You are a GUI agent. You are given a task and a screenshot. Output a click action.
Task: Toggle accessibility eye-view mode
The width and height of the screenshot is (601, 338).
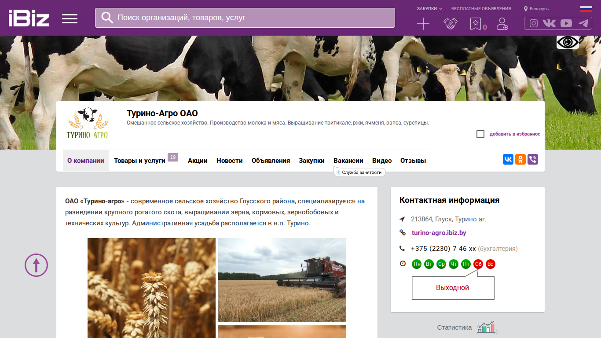pos(568,42)
